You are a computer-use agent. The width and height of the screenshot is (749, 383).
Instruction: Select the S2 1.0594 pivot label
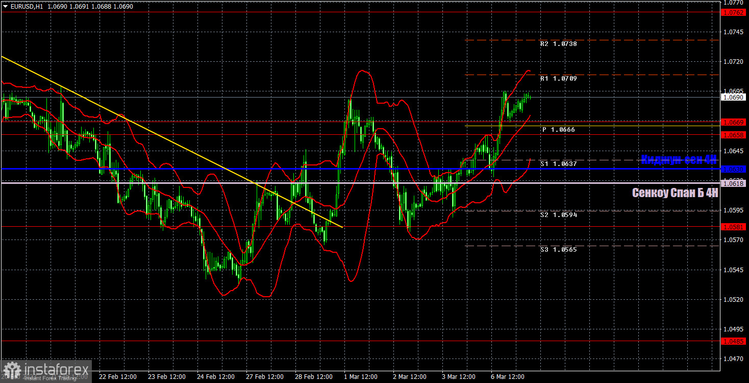[x=558, y=215]
